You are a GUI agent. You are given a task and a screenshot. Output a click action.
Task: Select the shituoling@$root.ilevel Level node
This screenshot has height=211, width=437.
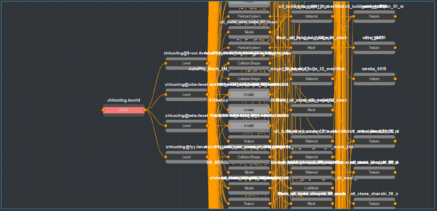[186, 63]
